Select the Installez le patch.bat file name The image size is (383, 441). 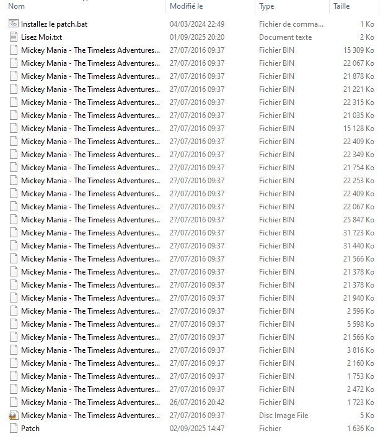click(x=54, y=24)
